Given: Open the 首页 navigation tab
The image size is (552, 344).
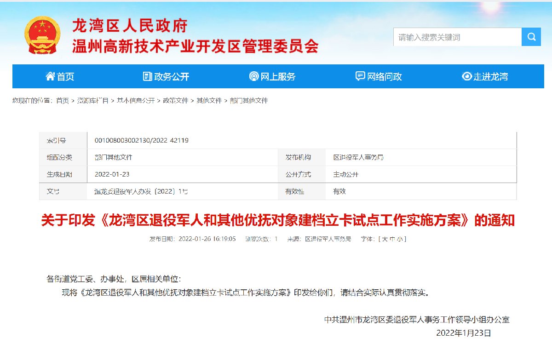Looking at the screenshot, I should (x=60, y=76).
